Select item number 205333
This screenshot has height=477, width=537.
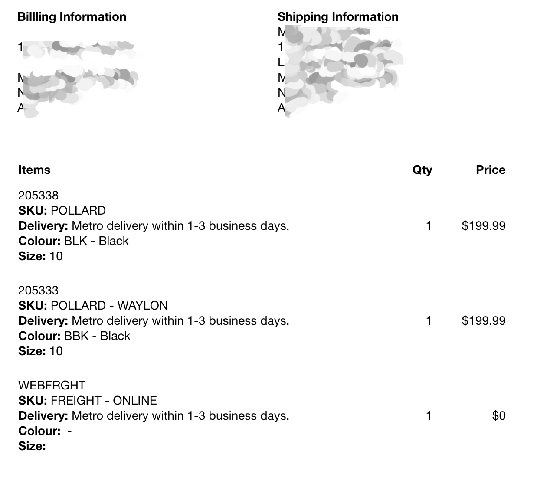coord(38,290)
